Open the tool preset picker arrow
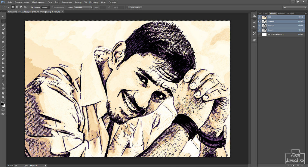The height and width of the screenshot is (167, 308). (x=8, y=7)
